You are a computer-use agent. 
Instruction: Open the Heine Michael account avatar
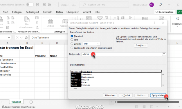pyautogui.click(x=152, y=5)
